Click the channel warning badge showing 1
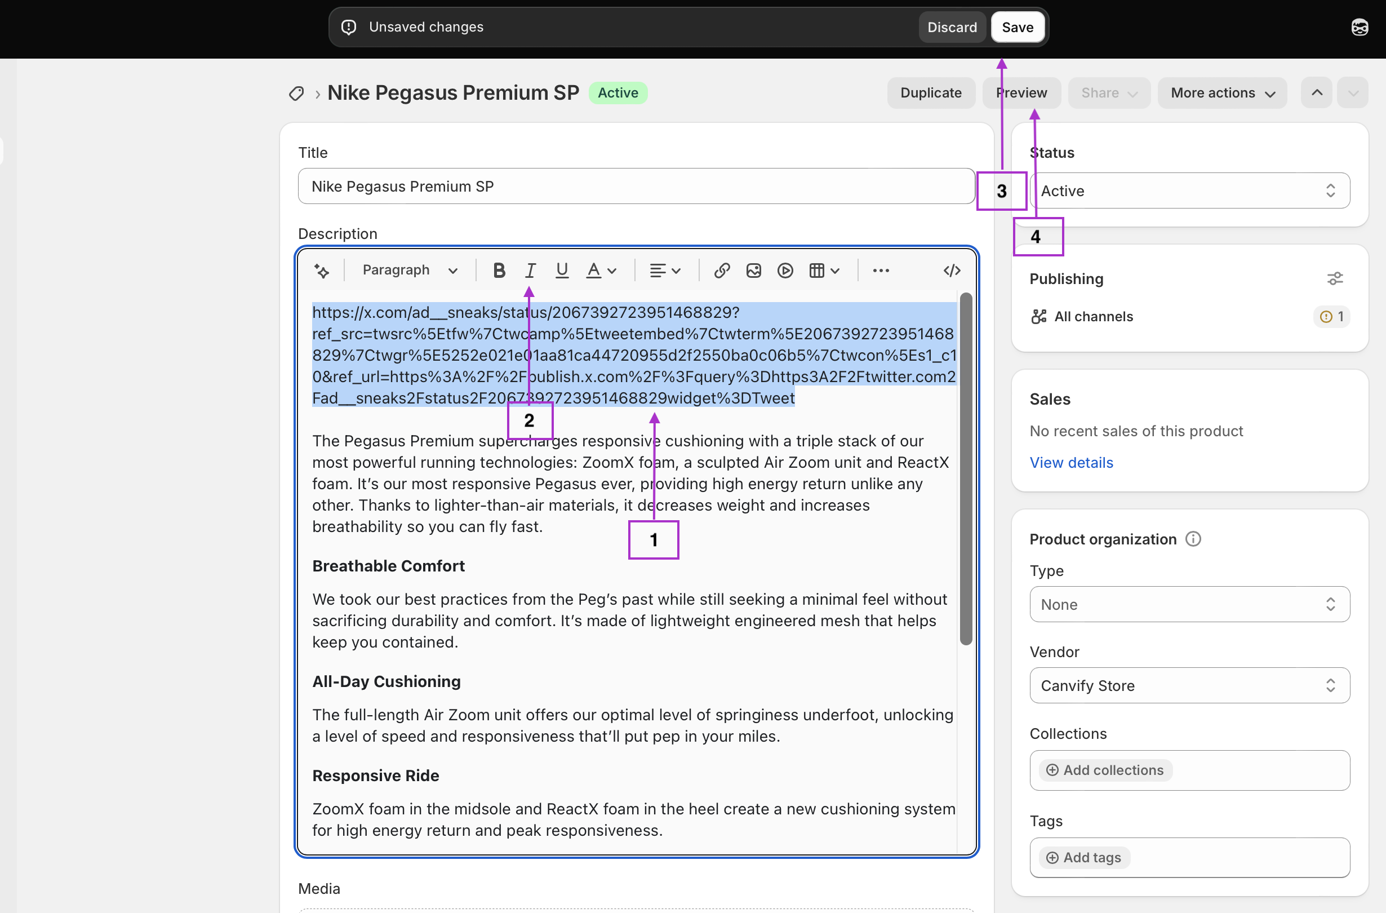The width and height of the screenshot is (1386, 913). pos(1331,316)
